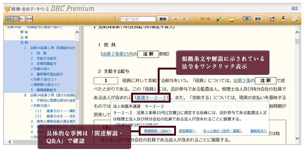Click the 保存 save button

tap(258, 19)
